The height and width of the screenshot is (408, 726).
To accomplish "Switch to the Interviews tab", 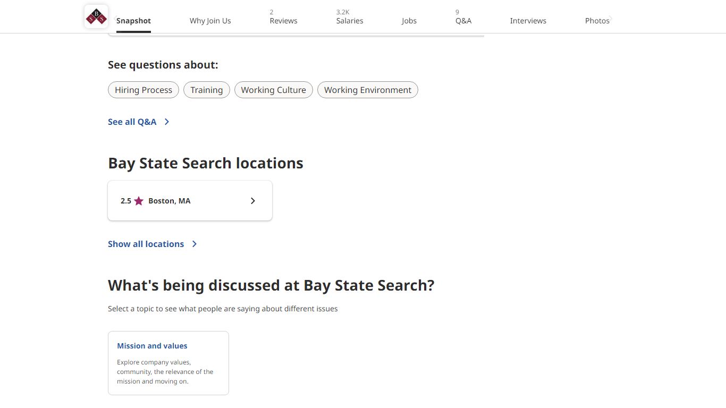I will click(x=528, y=21).
